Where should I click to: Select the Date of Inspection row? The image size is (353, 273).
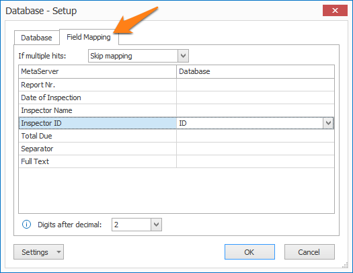(176, 97)
